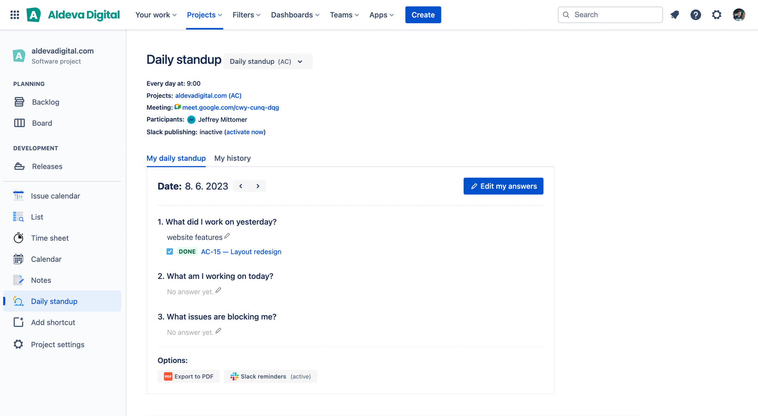Click the Daily standup sidebar icon
The height and width of the screenshot is (416, 758).
pos(18,301)
